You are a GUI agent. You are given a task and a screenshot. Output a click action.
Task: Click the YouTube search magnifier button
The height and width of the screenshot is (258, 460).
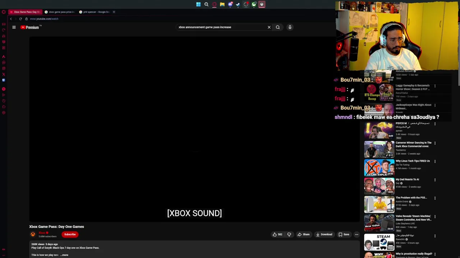click(x=278, y=27)
